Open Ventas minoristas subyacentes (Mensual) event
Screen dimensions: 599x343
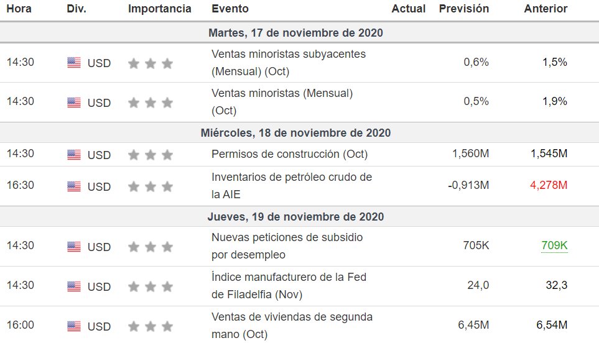click(x=288, y=62)
